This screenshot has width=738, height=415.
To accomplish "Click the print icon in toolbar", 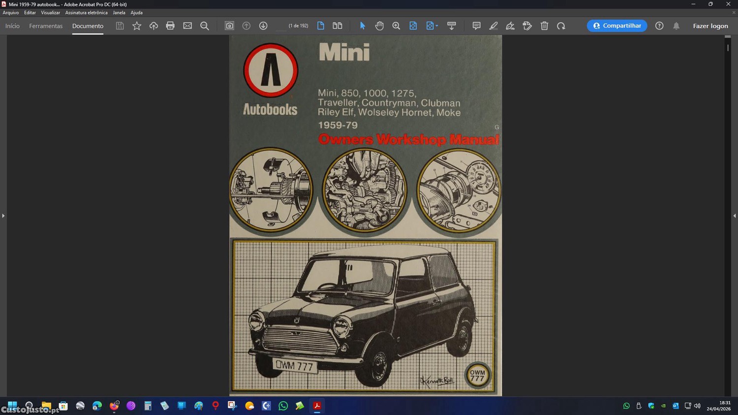I will (170, 26).
